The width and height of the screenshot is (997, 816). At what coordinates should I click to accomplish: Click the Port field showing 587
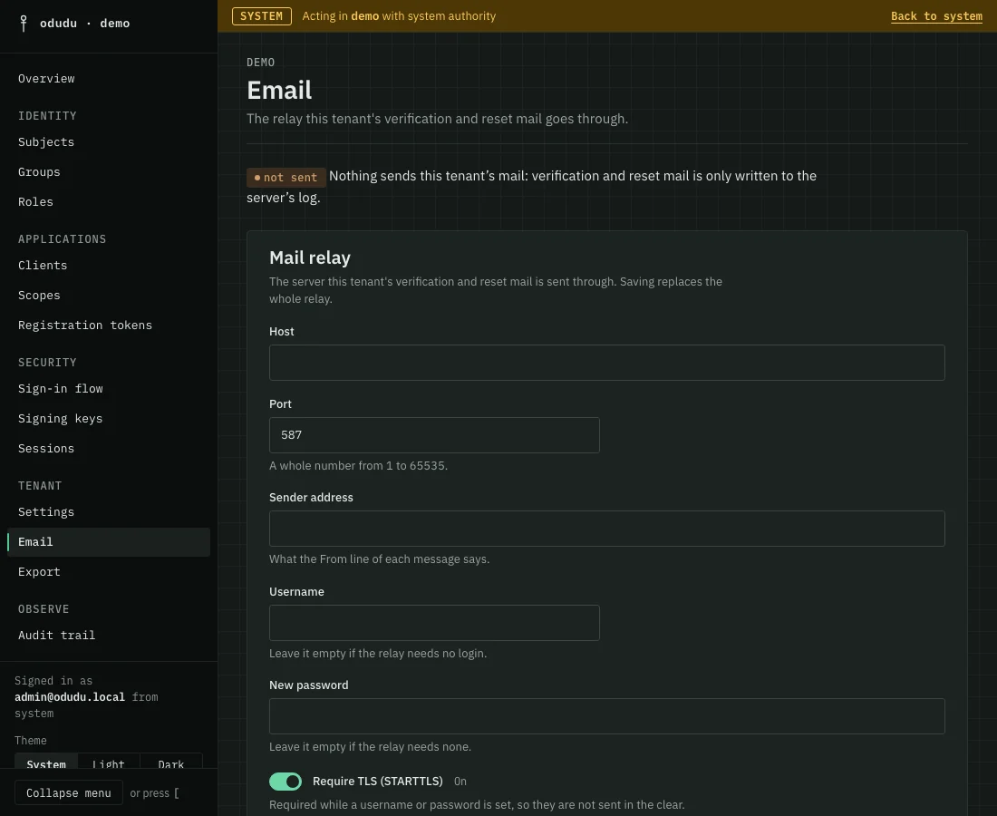(x=434, y=436)
